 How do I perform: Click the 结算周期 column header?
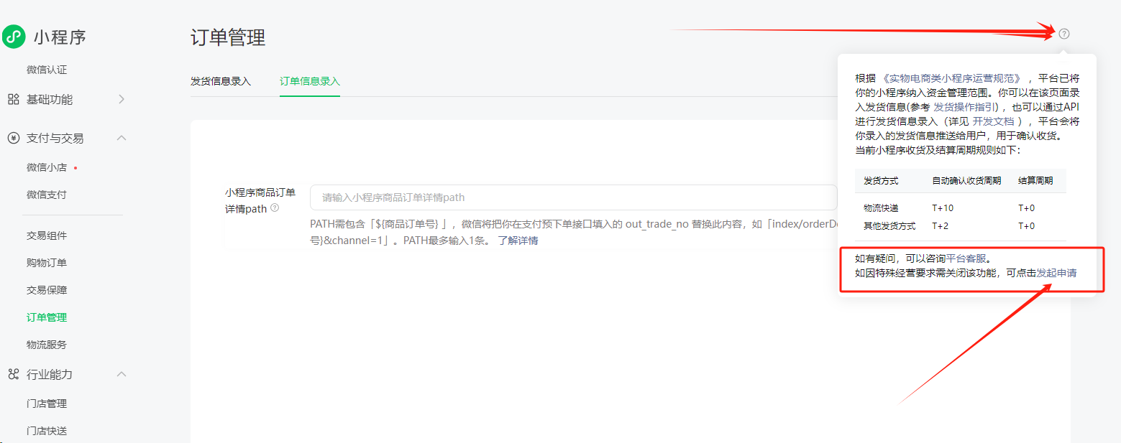tap(1035, 181)
